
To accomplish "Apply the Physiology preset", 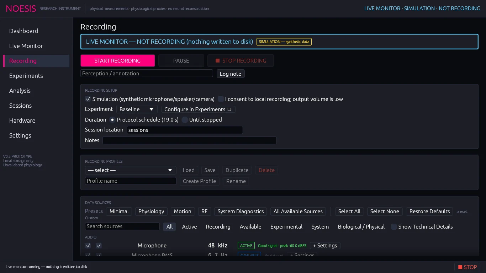I will [151, 212].
